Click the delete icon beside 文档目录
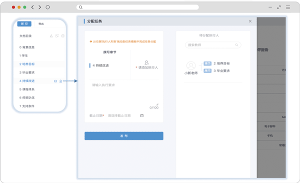Image resolution: width=300 pixels, height=183 pixels. tap(63, 36)
